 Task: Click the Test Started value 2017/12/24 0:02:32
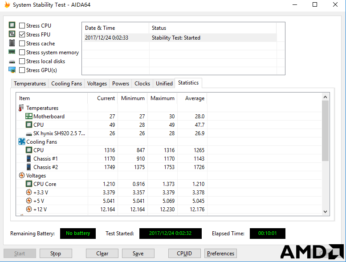click(171, 234)
